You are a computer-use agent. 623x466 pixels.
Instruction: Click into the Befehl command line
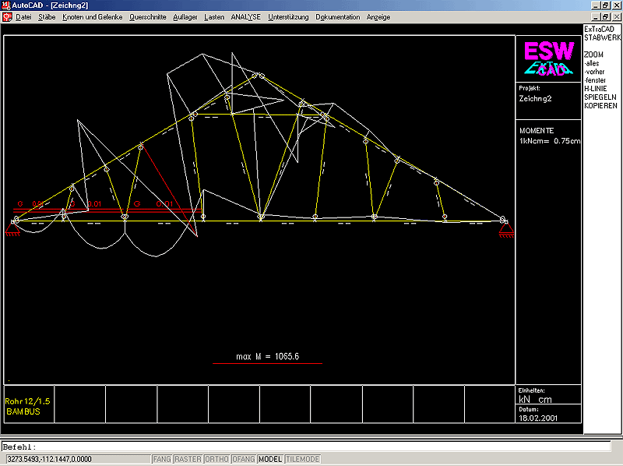(306, 447)
